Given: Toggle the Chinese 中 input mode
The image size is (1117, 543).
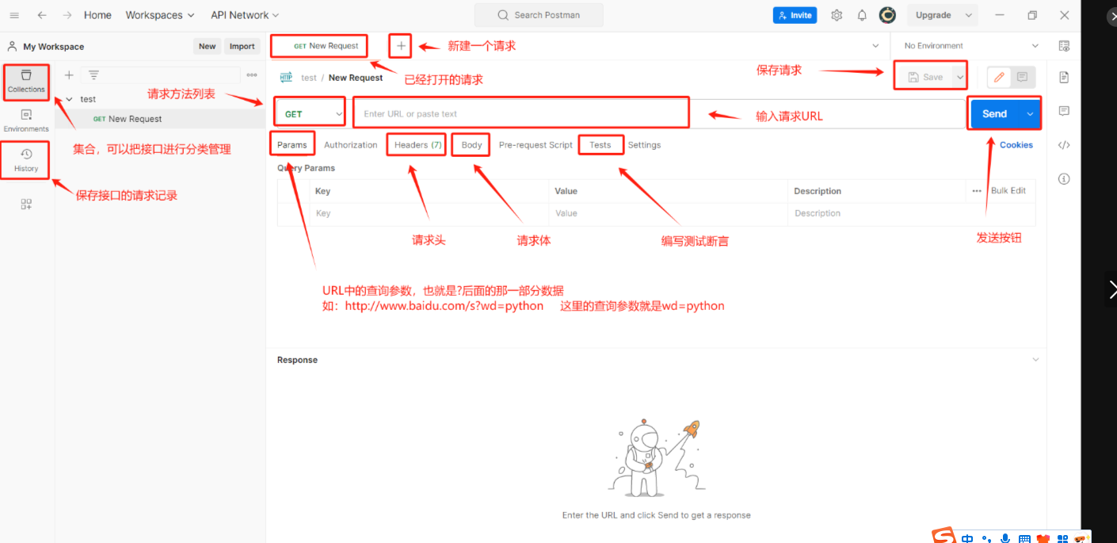Looking at the screenshot, I should click(x=967, y=538).
